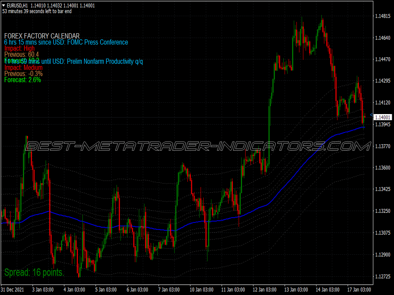
Task: Click the 1.13075 price scale label
Action: tap(383, 233)
